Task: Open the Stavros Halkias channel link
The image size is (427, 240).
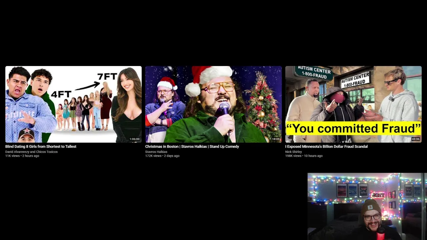Action: (156, 152)
